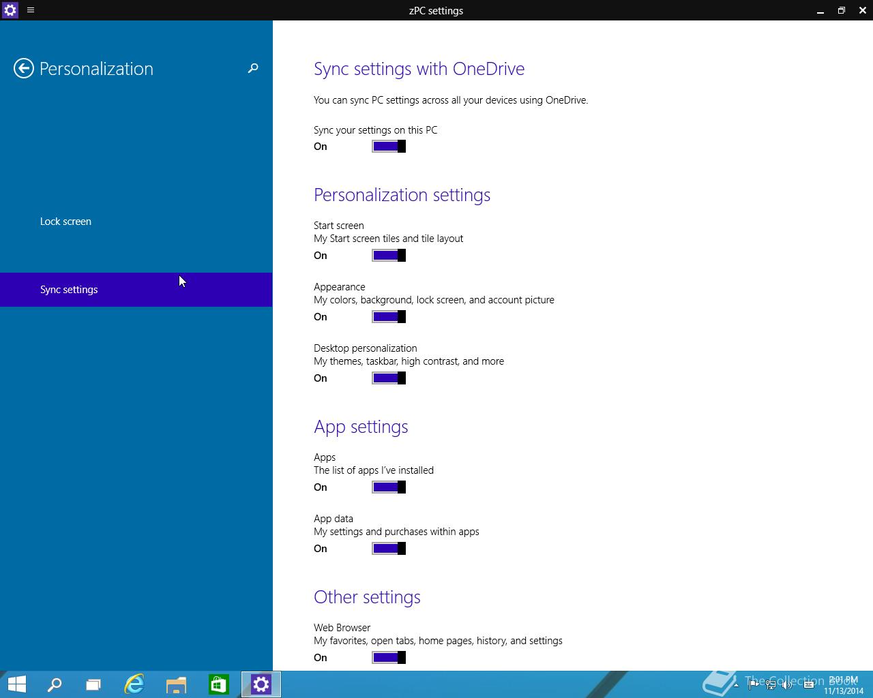This screenshot has width=873, height=698.
Task: Click the zPC settings window title text
Action: pyautogui.click(x=436, y=11)
